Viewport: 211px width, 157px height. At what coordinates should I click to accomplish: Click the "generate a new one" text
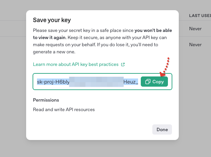pos(54,52)
